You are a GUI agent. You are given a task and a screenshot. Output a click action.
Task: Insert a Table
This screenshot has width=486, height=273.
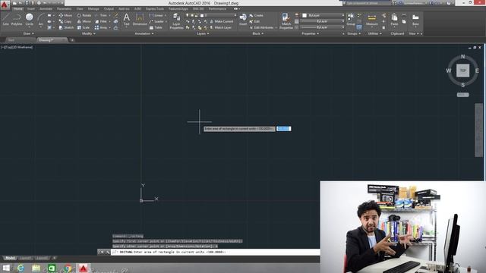pos(156,27)
